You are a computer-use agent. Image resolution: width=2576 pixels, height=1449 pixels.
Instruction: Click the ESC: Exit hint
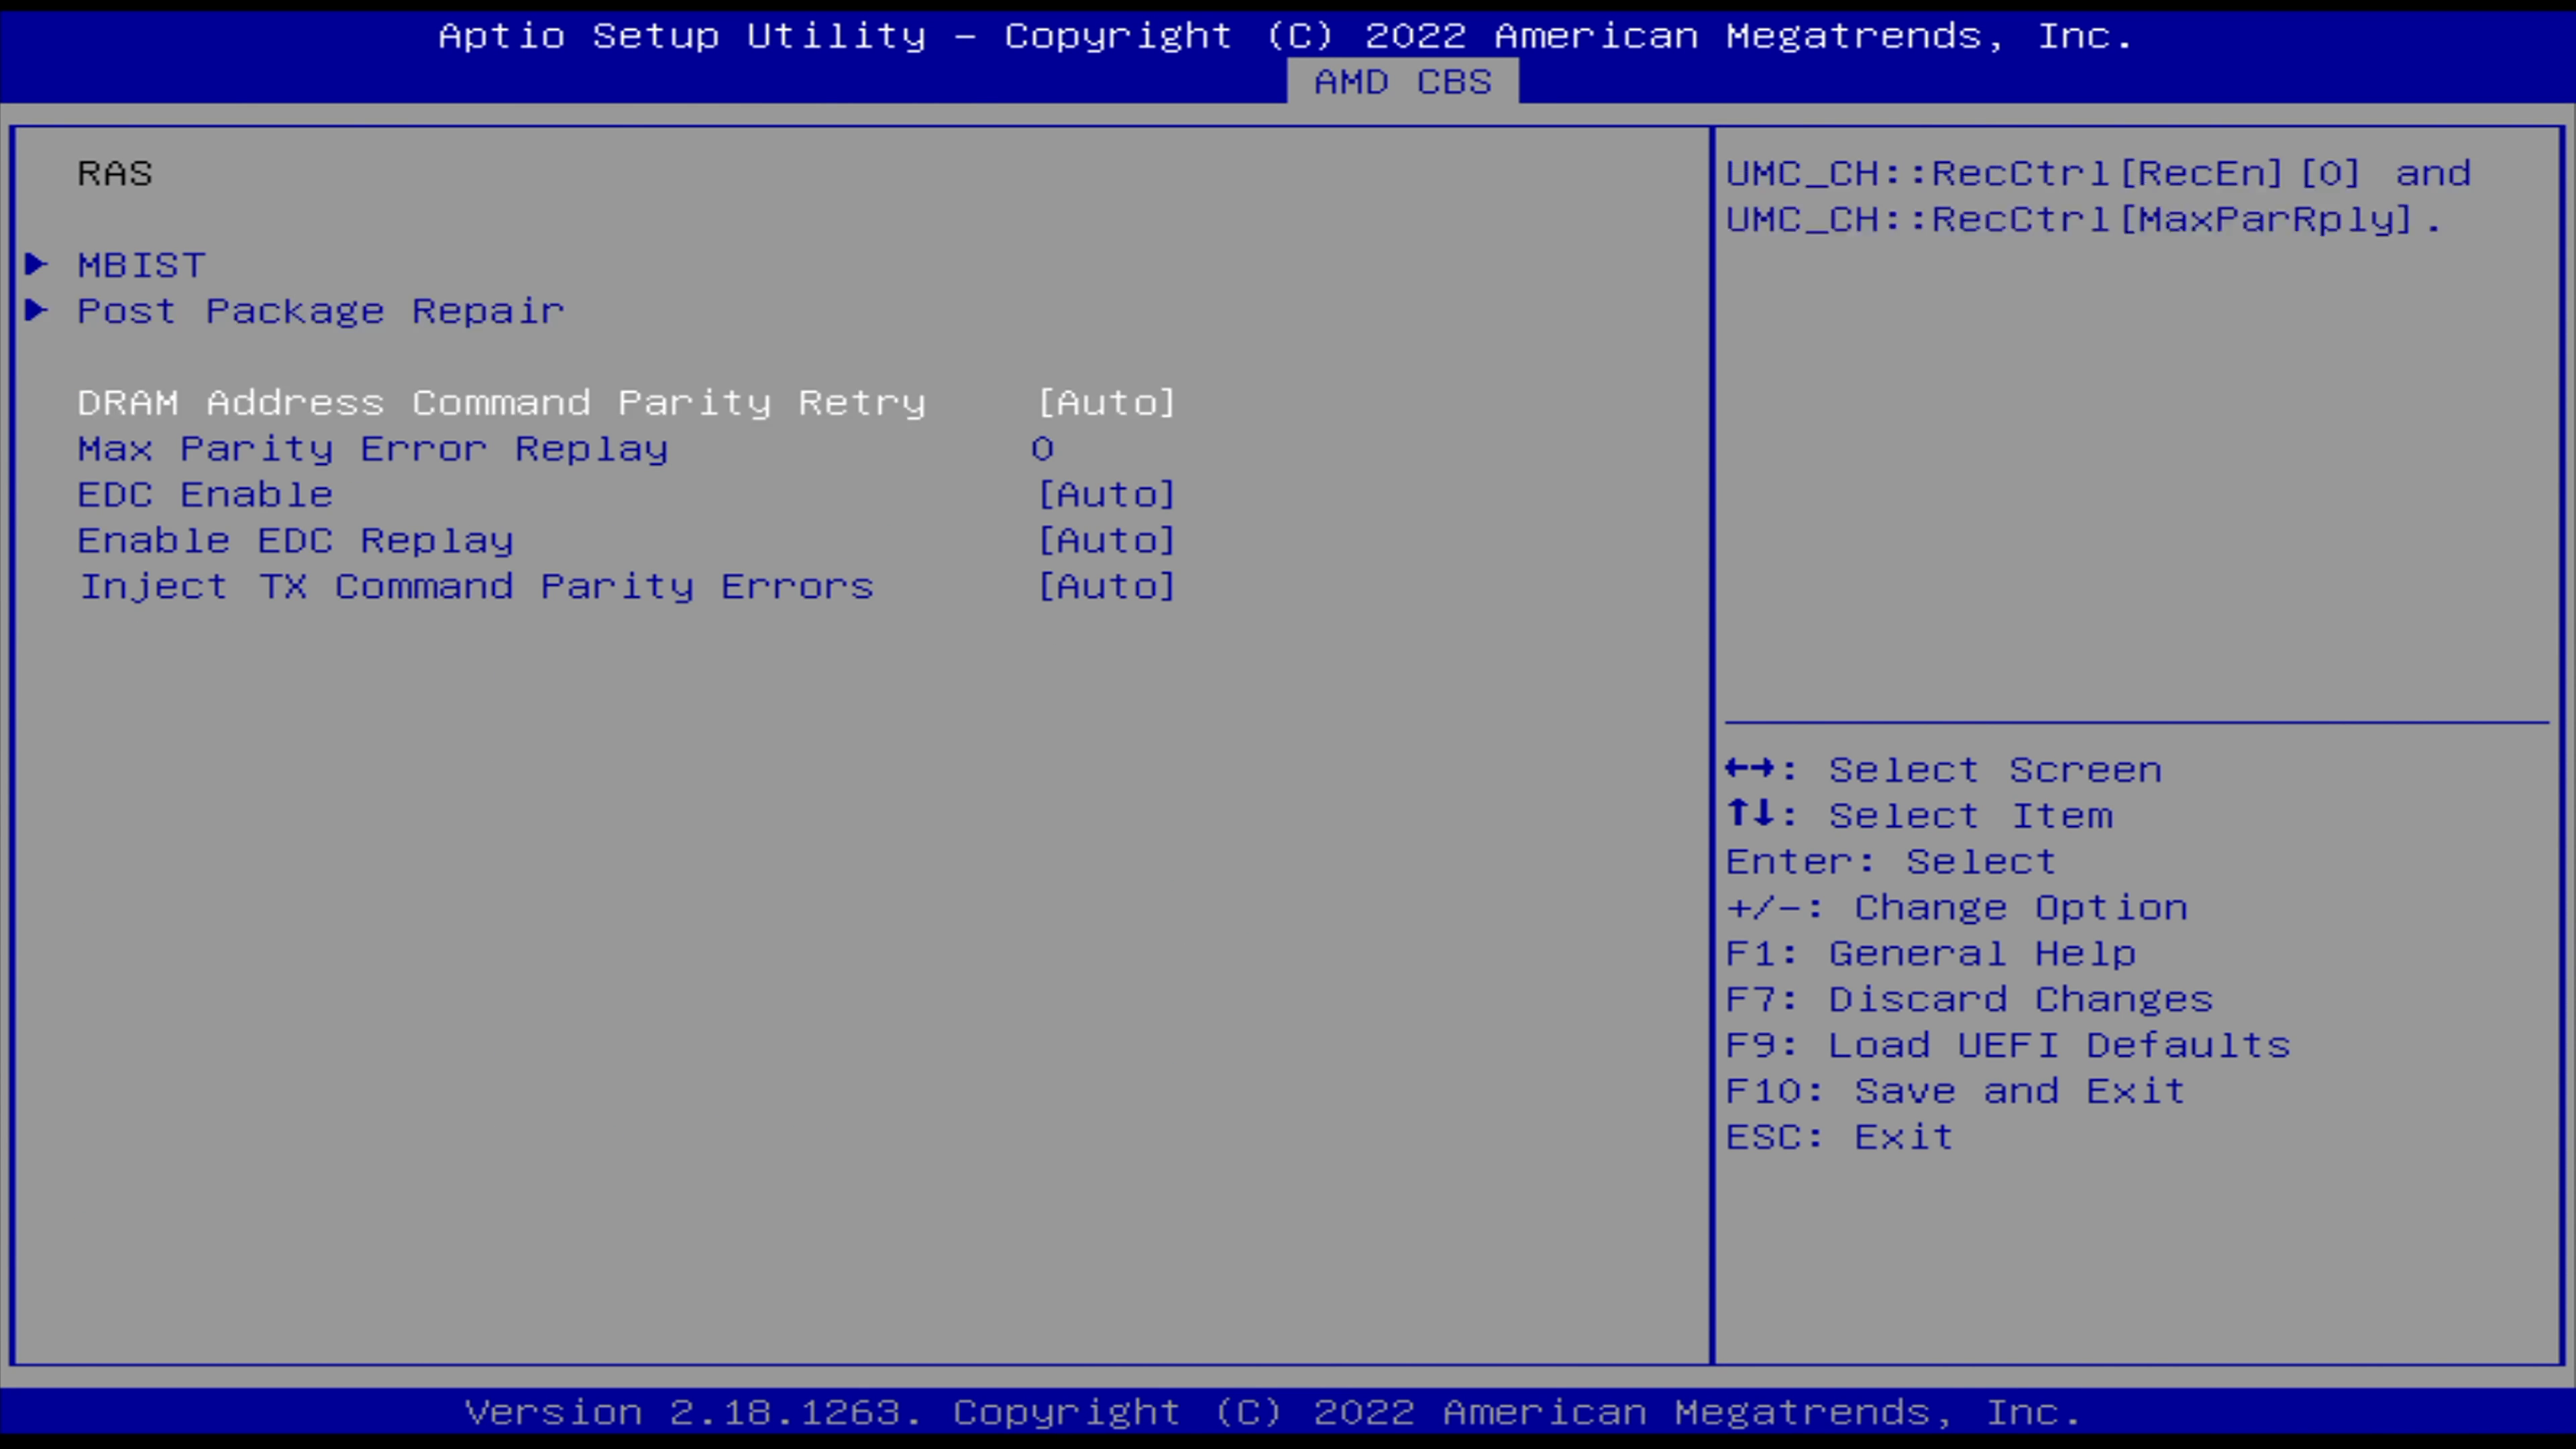pos(1840,1137)
